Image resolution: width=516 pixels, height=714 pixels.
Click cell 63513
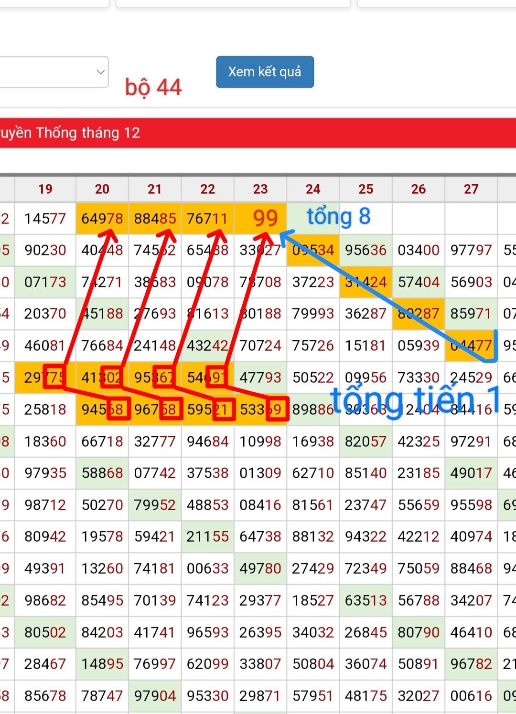click(x=366, y=600)
